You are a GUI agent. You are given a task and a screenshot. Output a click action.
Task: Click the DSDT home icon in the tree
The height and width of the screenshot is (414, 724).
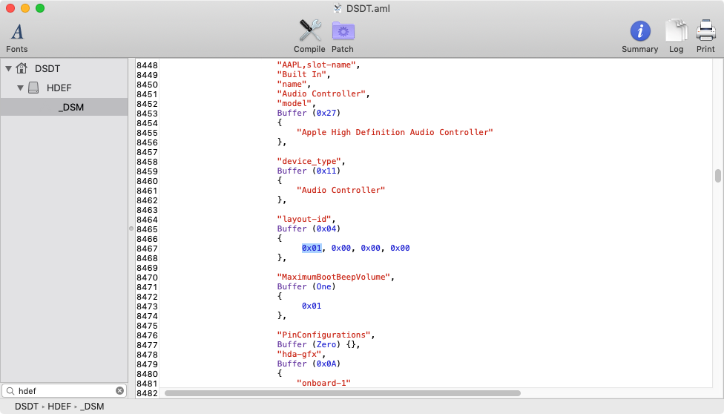[x=22, y=68]
